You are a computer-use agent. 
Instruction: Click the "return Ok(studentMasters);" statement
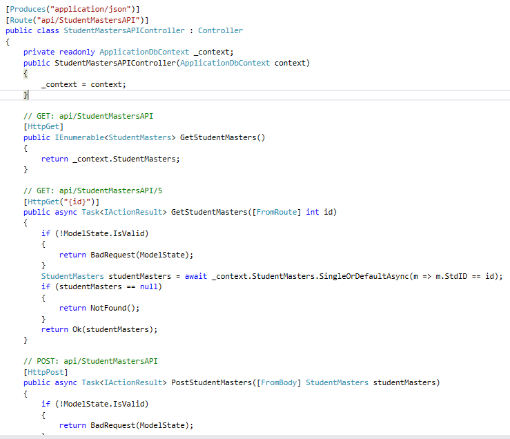coord(99,329)
